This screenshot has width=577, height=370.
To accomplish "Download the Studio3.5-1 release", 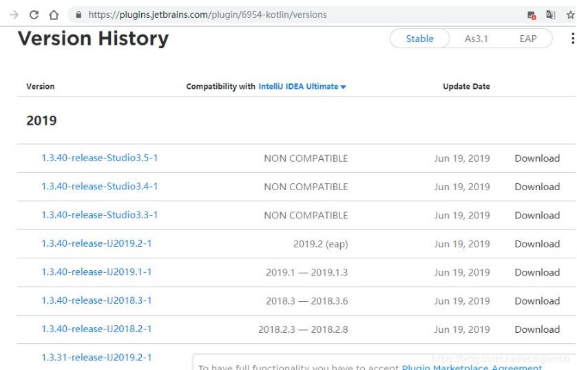I will (x=537, y=158).
